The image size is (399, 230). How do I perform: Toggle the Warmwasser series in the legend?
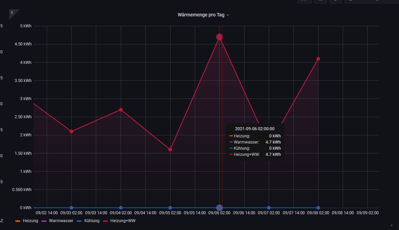pos(61,220)
